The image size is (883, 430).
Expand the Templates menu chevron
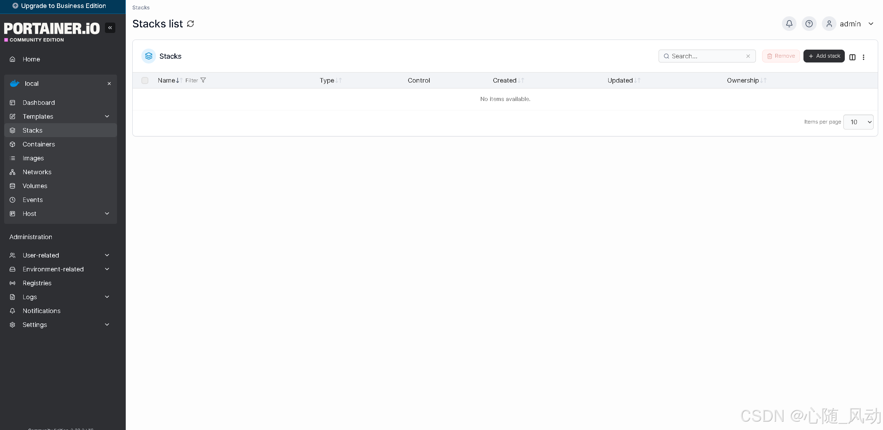[107, 116]
